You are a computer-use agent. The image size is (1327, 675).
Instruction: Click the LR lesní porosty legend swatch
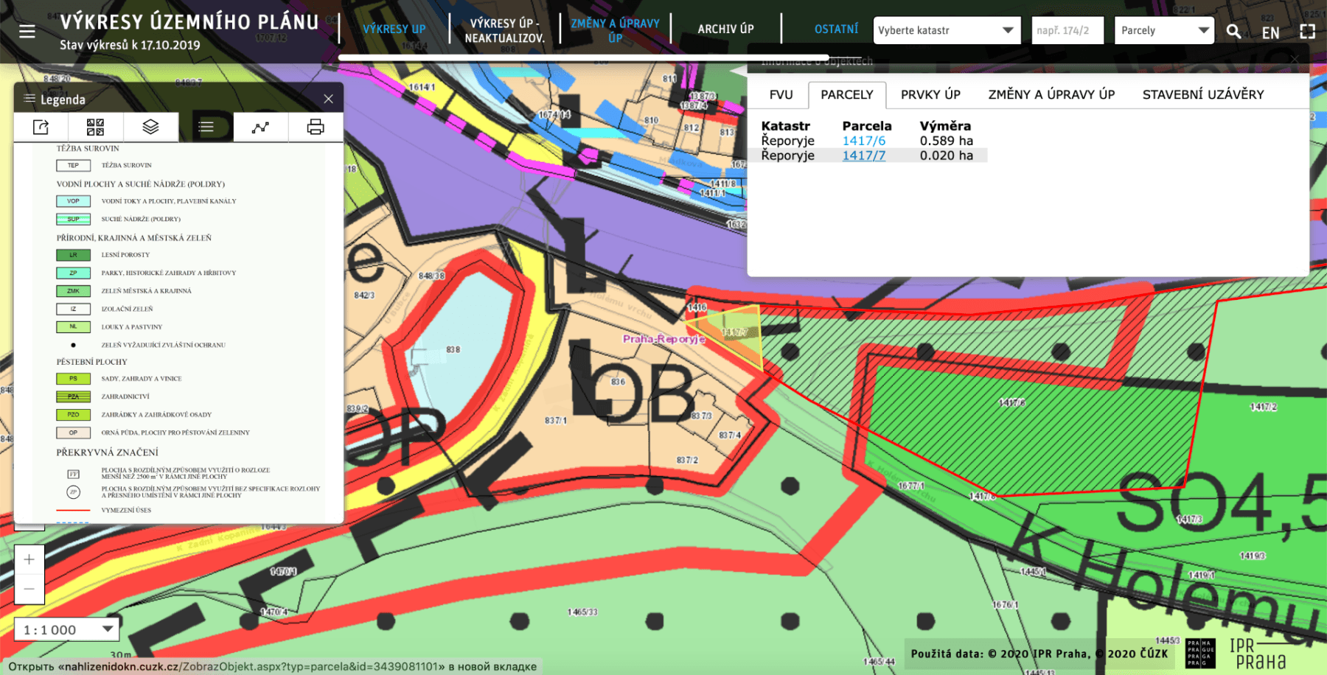click(73, 255)
